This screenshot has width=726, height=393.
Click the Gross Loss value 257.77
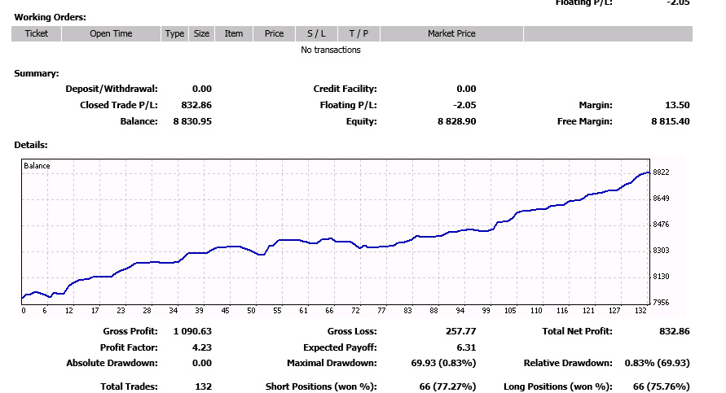[x=460, y=331]
